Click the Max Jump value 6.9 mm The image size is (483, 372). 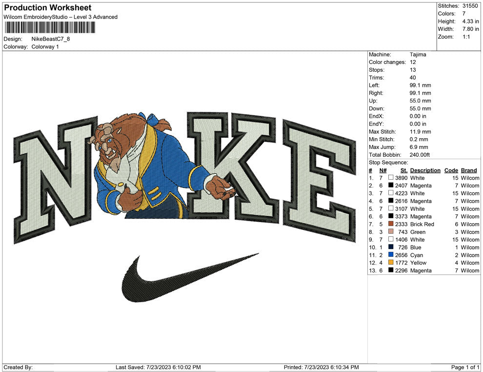[419, 147]
